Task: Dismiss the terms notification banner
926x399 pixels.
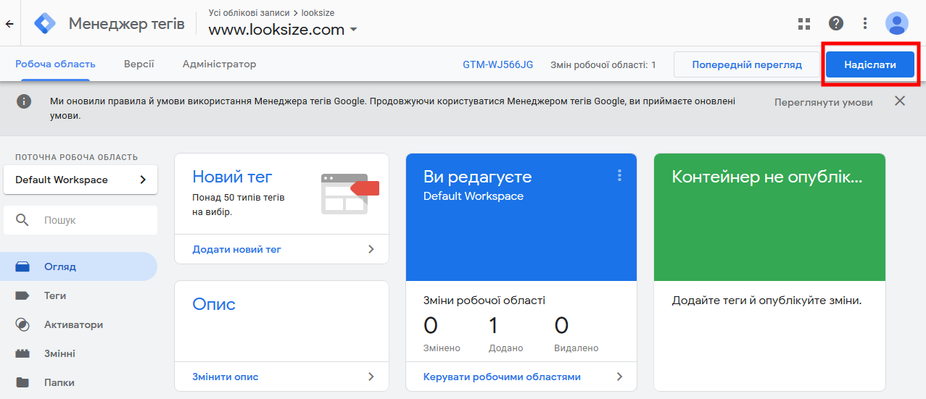Action: click(900, 101)
